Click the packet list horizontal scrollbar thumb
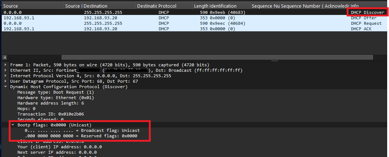This screenshot has width=389, height=157. [217, 57]
